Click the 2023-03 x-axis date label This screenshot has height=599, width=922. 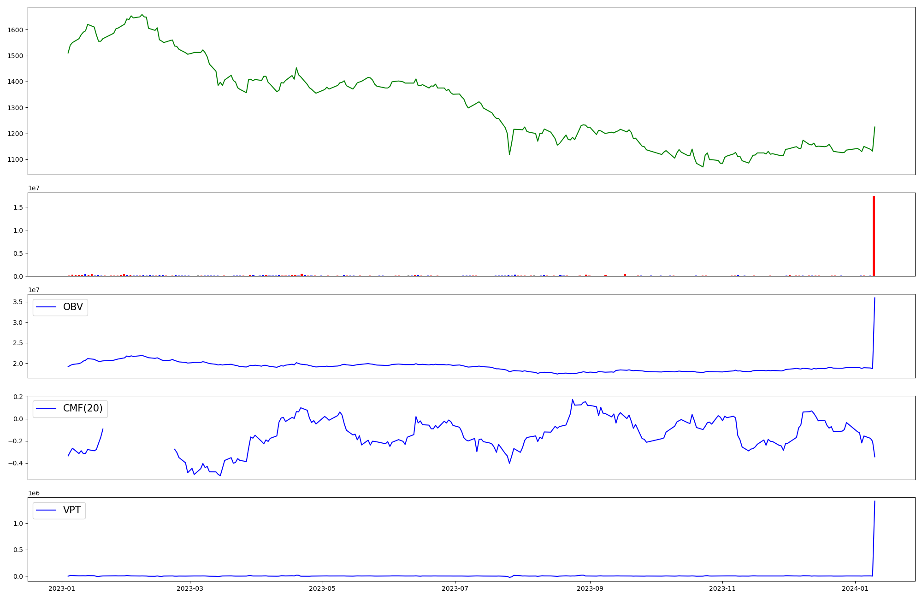(189, 588)
